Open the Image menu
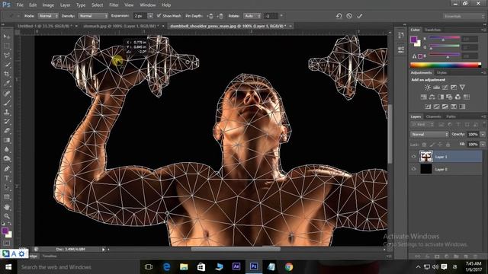488x274 pixels. tap(48, 5)
